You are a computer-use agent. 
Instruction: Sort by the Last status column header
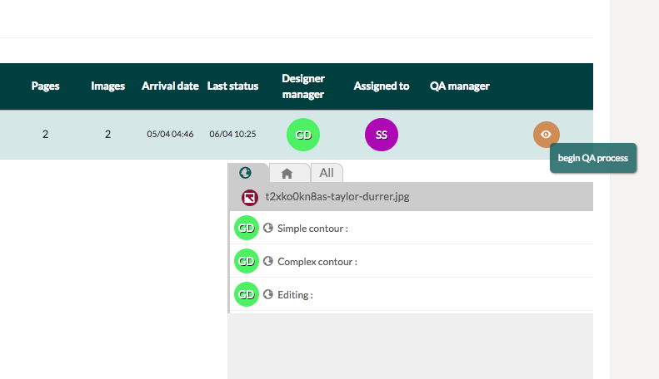(232, 86)
